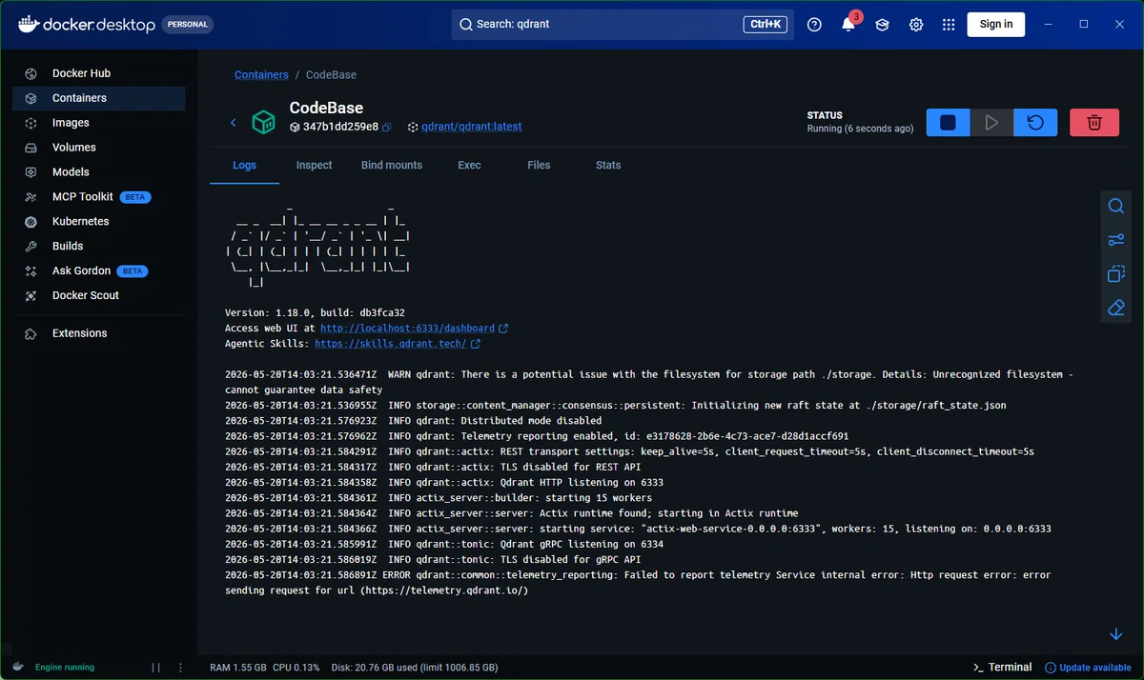Open the apps grid menu
Screen dimensions: 1144x680
pyautogui.click(x=949, y=25)
